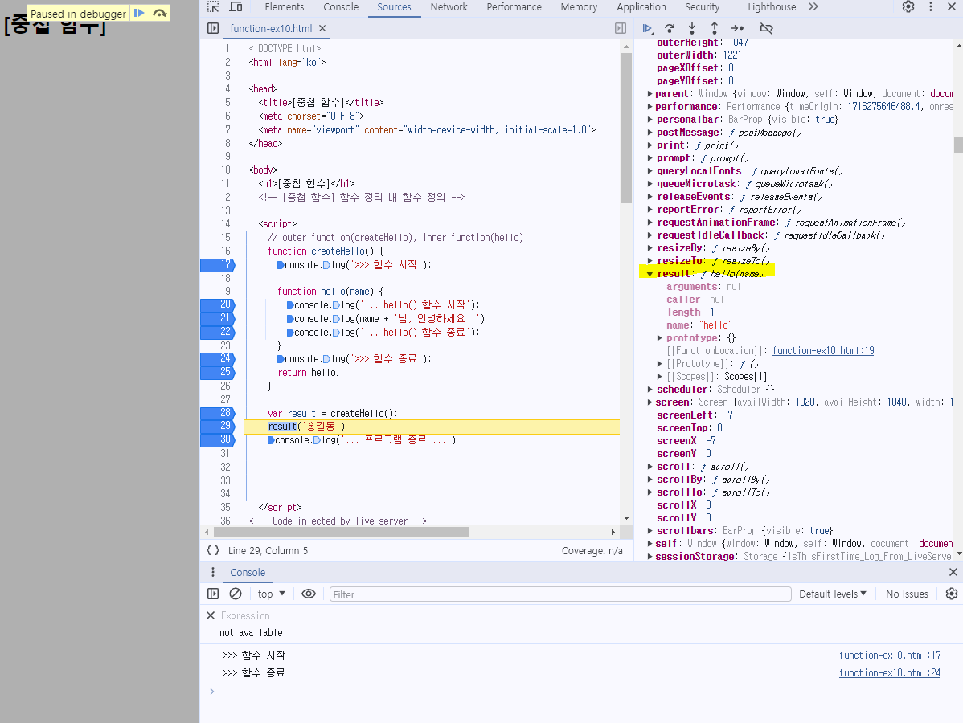Toggle breakpoint on line 28
Image resolution: width=963 pixels, height=723 pixels.
(x=217, y=413)
